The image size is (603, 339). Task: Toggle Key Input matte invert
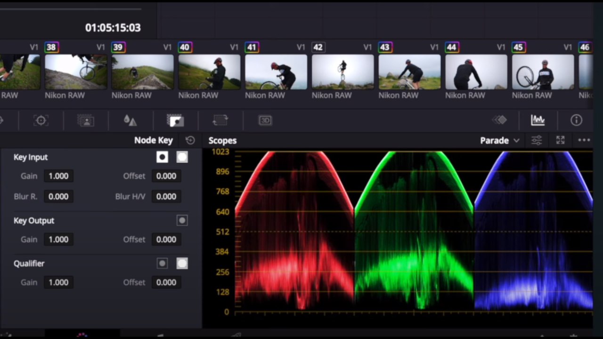pos(162,157)
